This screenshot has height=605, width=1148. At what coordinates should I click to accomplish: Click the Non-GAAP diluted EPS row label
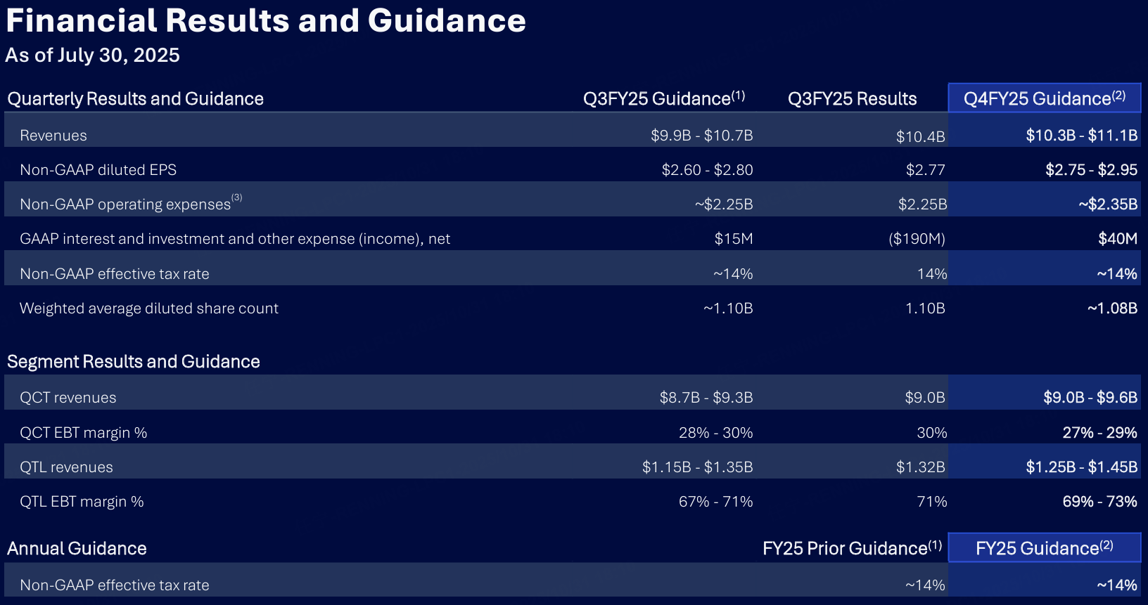pos(98,170)
